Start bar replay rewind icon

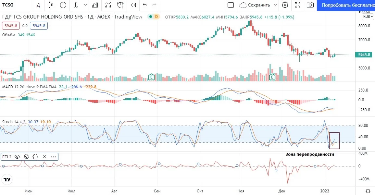coord(133,5)
